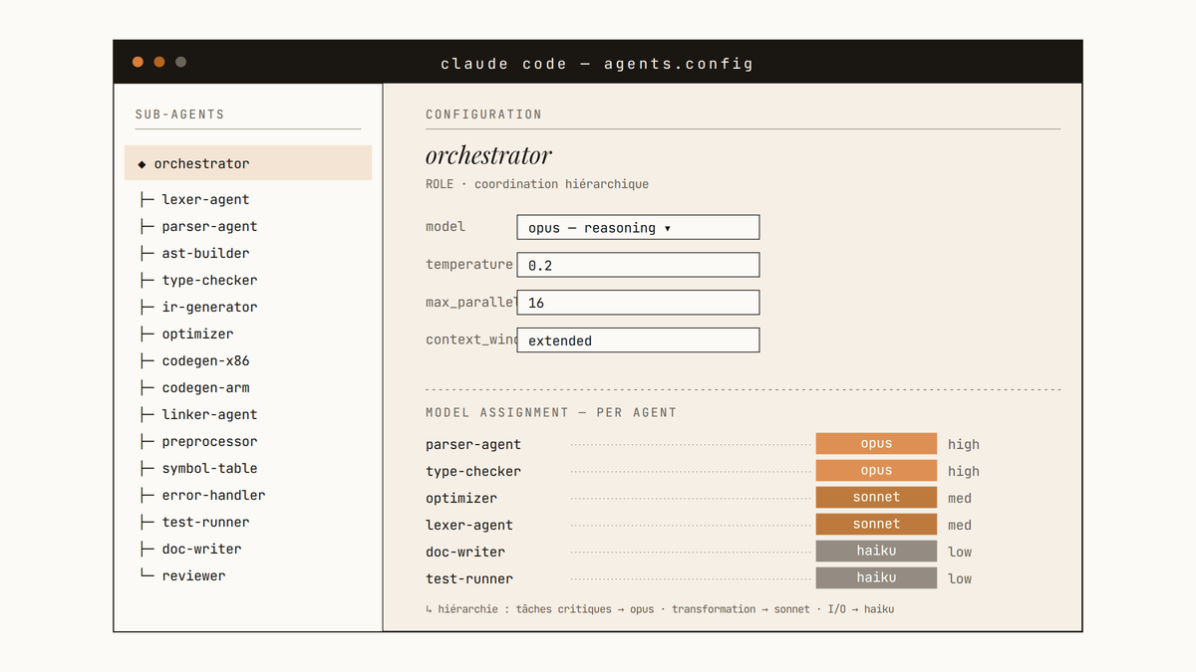Click the window title claude code — agents.config
Screen dimensions: 1196x672
pyautogui.click(x=597, y=64)
